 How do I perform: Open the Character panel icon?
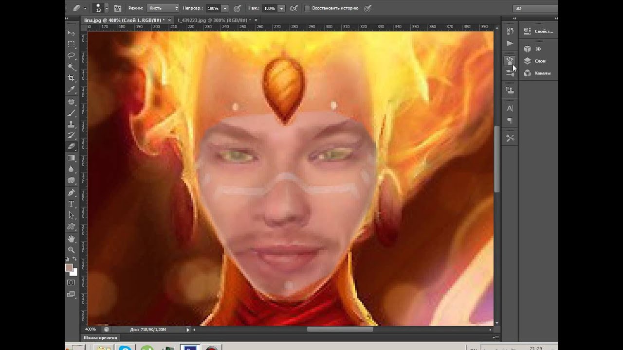point(510,108)
